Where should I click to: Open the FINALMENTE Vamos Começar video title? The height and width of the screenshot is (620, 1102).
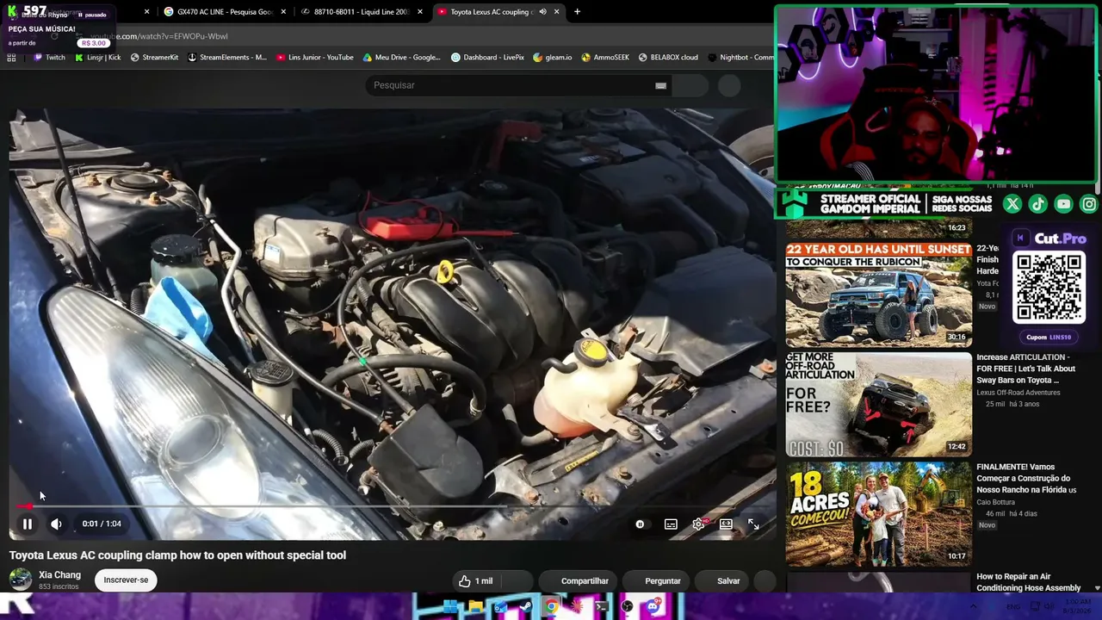coord(1026,478)
